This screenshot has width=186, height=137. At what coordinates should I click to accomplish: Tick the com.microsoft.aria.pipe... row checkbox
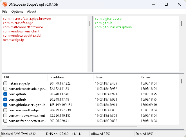5,89
